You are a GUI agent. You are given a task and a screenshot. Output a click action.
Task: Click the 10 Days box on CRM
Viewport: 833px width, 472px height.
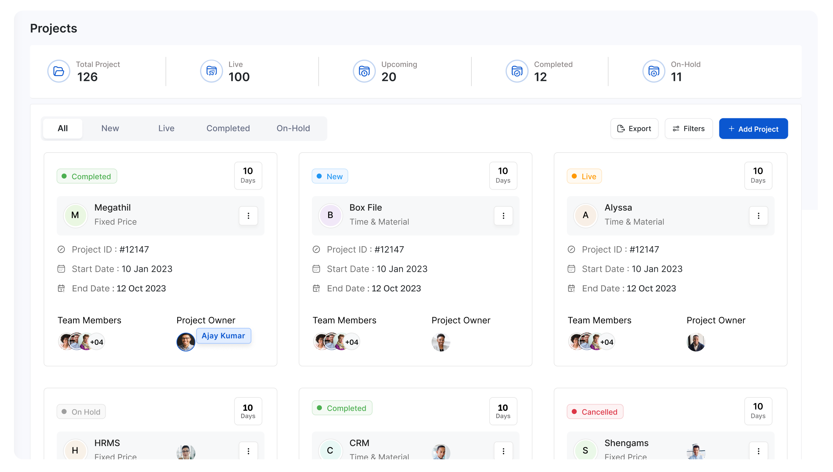pos(503,411)
